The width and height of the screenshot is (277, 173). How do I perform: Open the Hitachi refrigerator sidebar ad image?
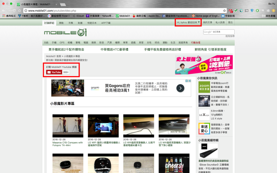pos(204,101)
